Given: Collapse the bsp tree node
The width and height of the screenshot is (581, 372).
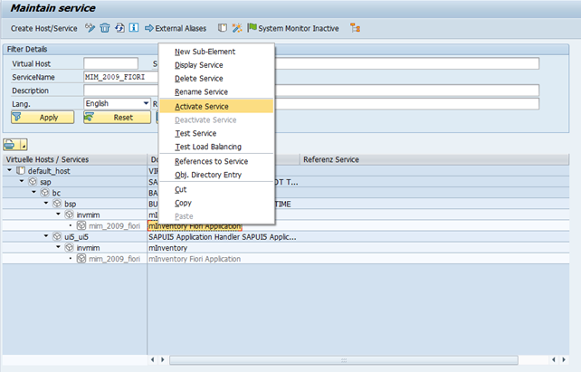Looking at the screenshot, I should (45, 203).
